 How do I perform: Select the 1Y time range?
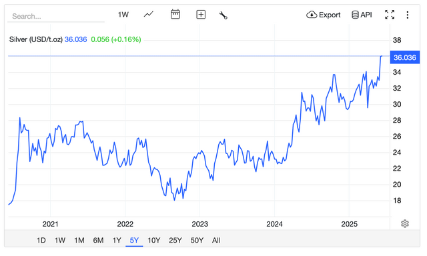[117, 240]
